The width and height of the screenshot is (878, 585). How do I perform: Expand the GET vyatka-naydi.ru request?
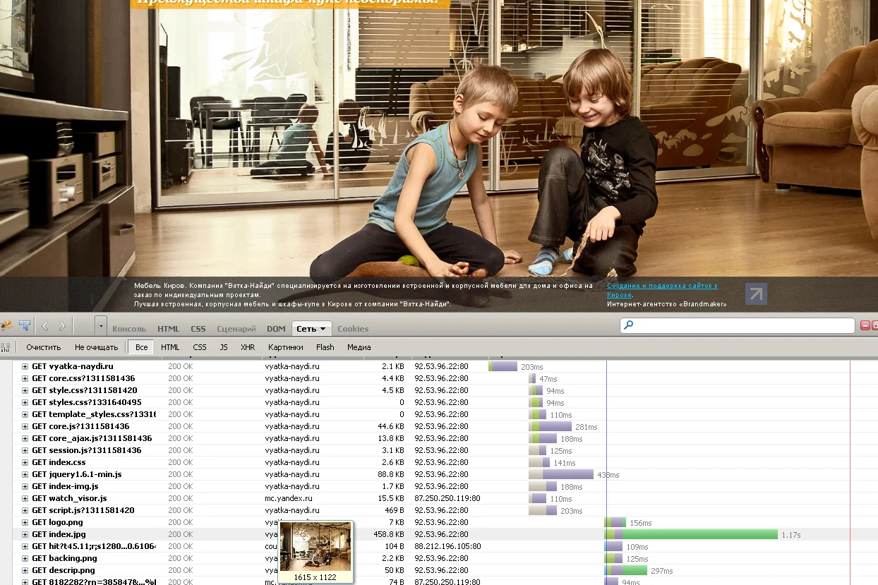click(x=25, y=367)
